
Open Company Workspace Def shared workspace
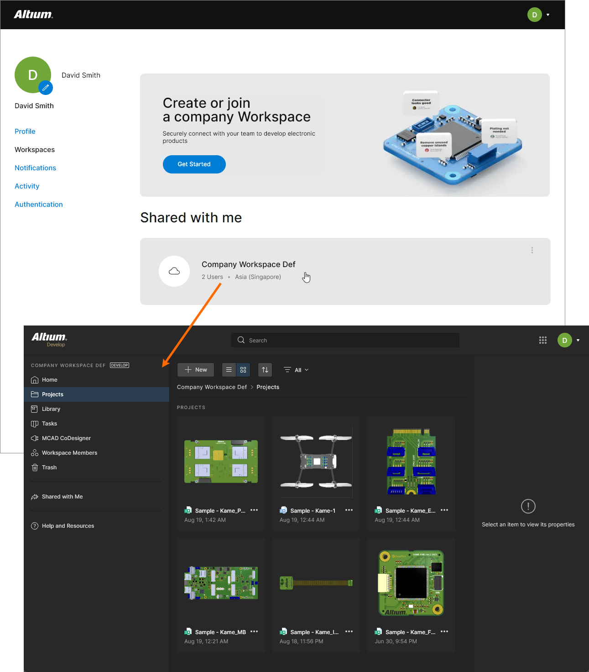pyautogui.click(x=345, y=271)
